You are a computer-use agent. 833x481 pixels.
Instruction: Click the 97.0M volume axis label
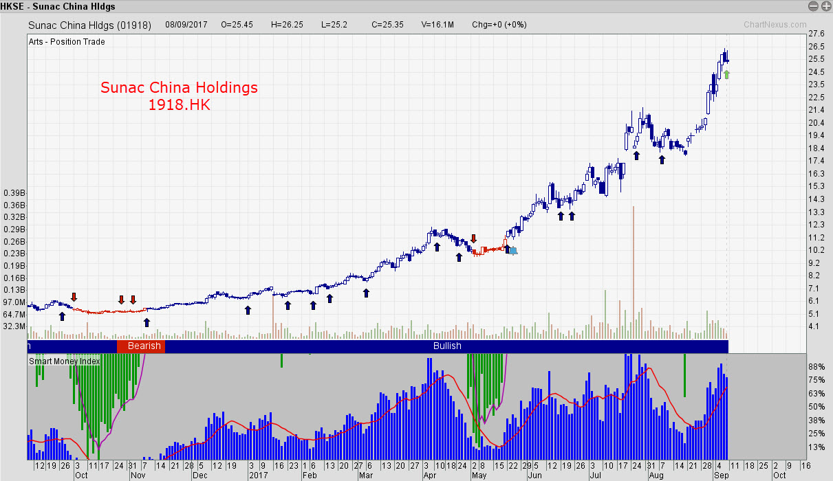(14, 302)
